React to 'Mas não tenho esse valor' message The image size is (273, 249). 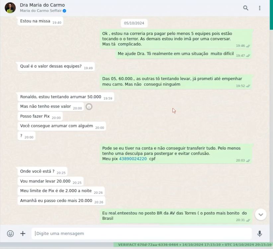89,107
